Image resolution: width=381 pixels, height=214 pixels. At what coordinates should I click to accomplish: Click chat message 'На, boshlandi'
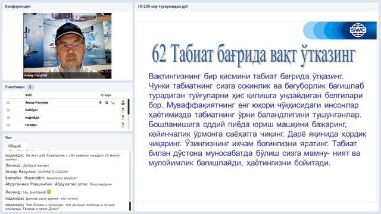tap(35, 192)
